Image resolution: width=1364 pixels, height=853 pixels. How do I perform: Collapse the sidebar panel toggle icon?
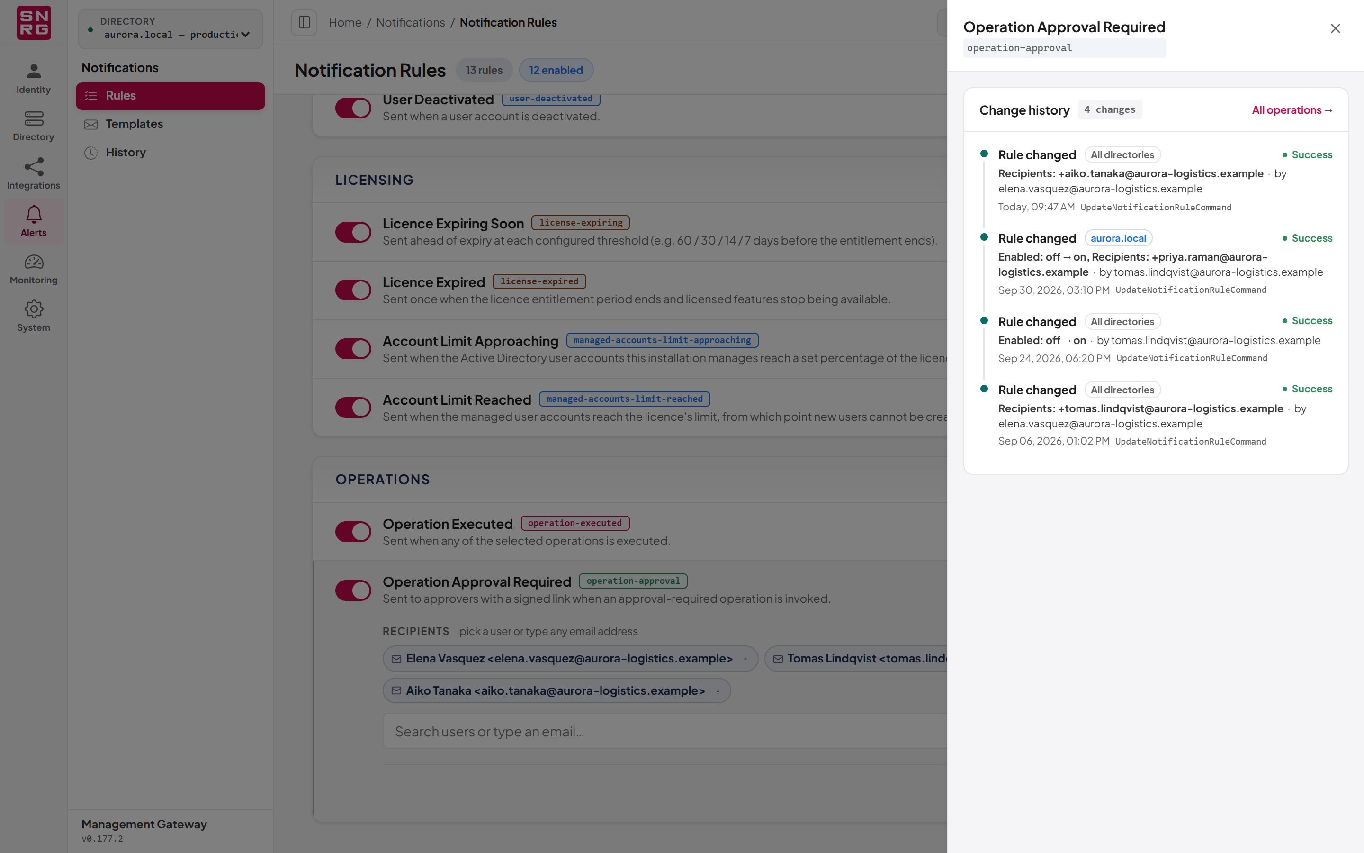click(304, 23)
